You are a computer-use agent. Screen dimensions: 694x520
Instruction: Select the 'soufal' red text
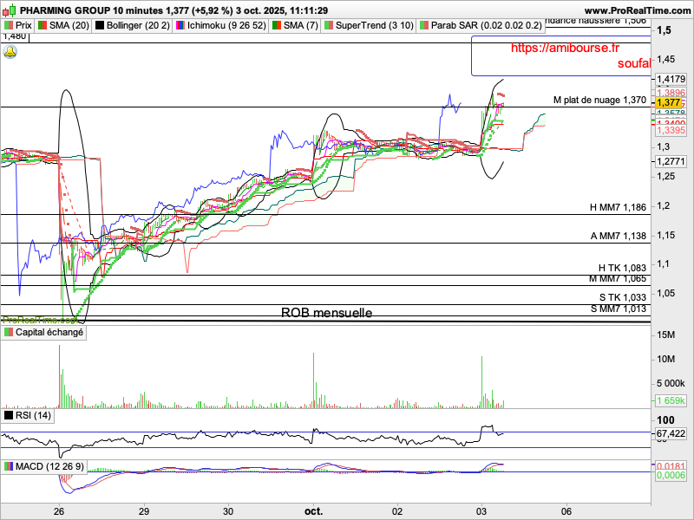click(634, 63)
